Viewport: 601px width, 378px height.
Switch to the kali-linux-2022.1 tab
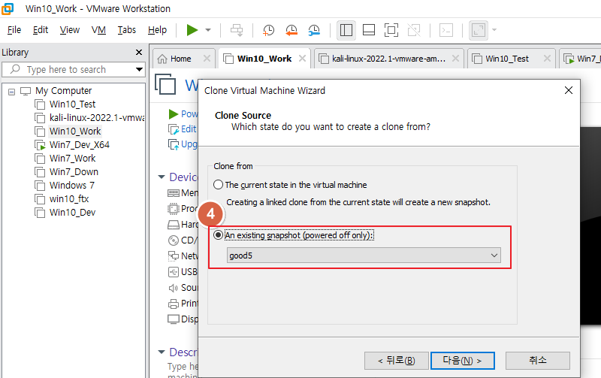388,59
